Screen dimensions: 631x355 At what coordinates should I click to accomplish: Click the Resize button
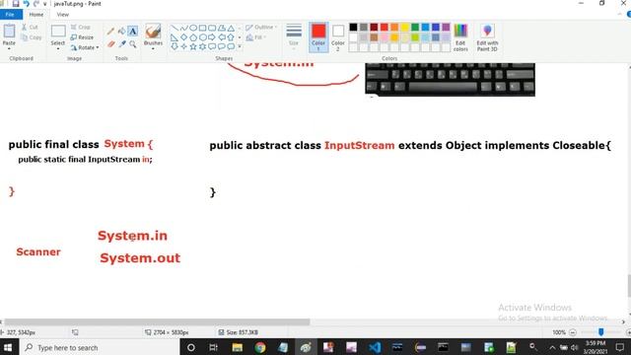tap(82, 37)
